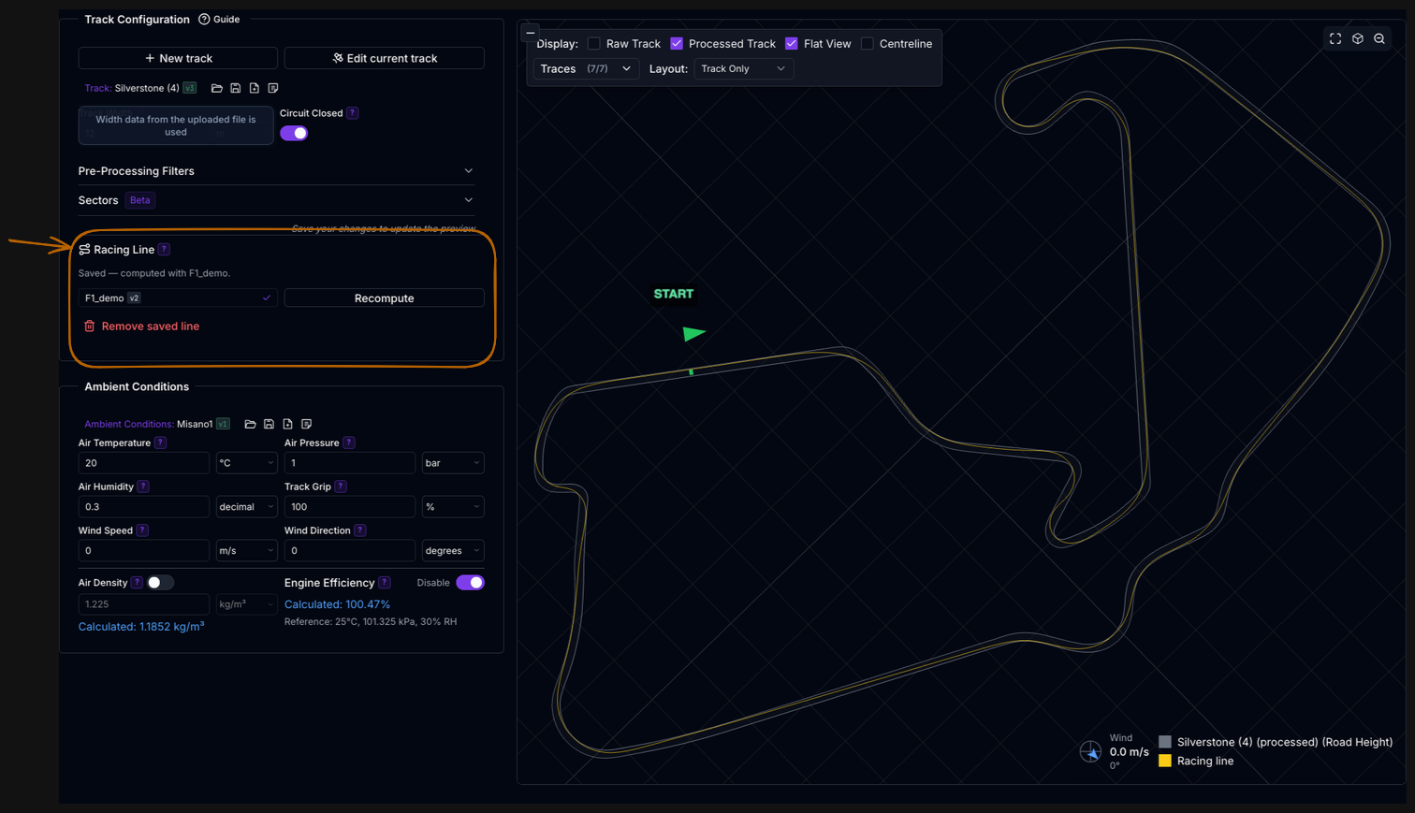
Task: Show Air Temperature help tooltip icon
Action: (160, 443)
